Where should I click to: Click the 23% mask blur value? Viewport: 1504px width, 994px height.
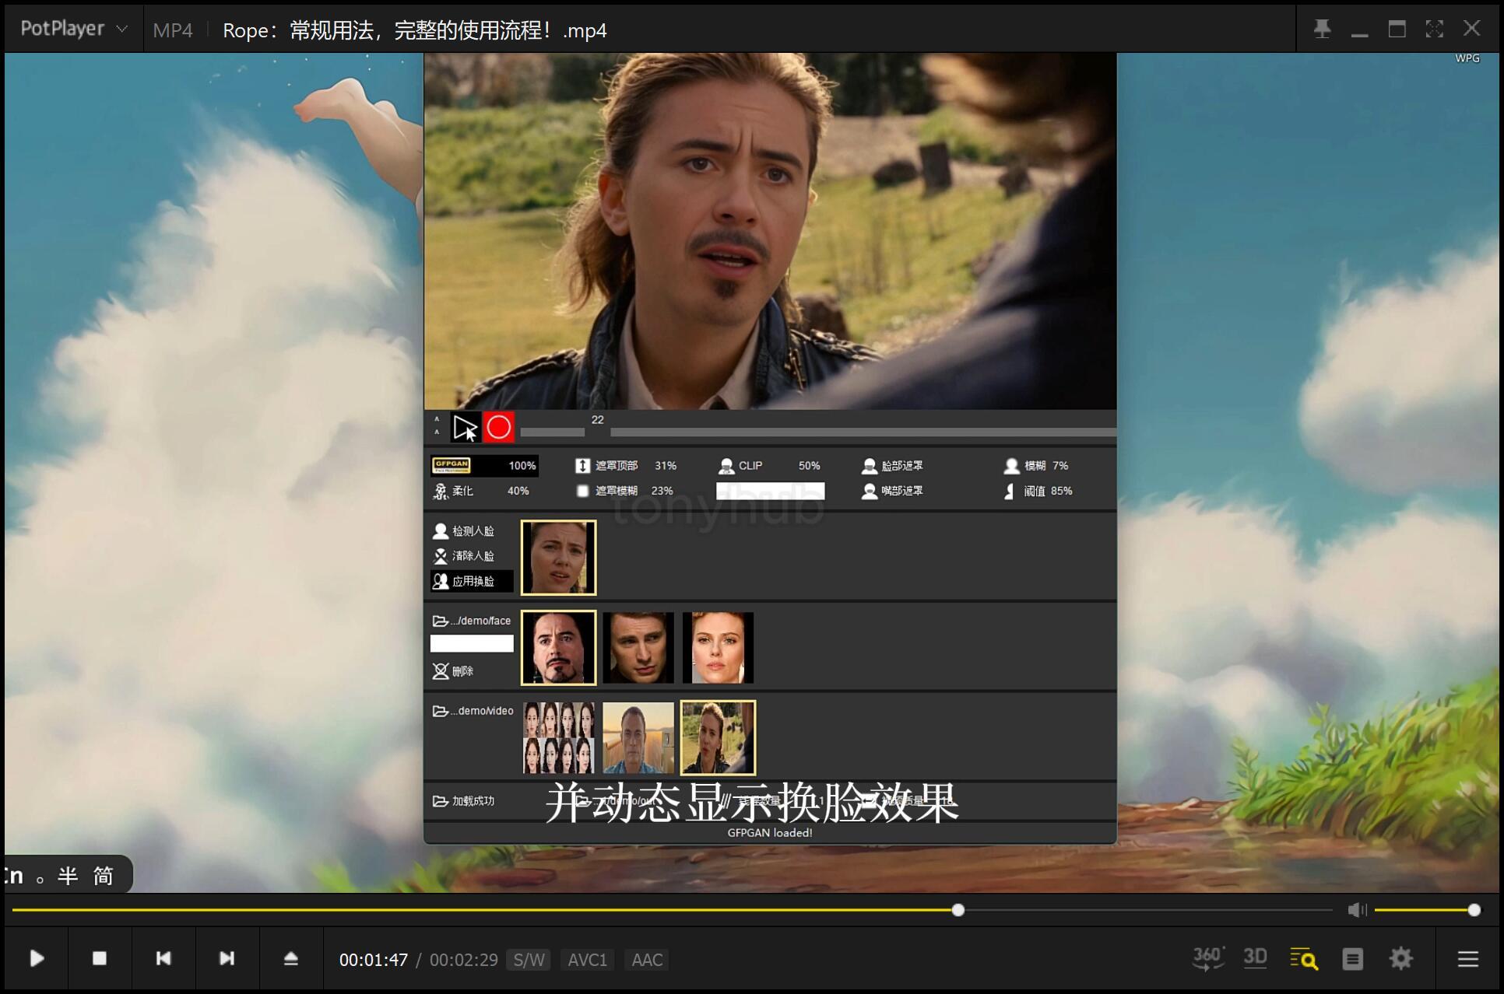(662, 491)
